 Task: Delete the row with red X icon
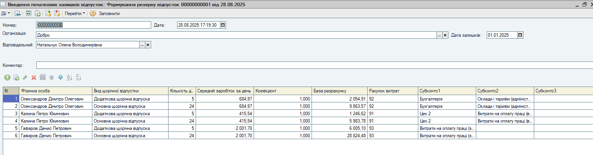coord(34,78)
